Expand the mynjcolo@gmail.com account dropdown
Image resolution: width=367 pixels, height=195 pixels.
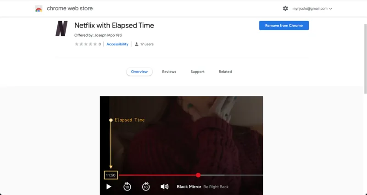click(312, 8)
